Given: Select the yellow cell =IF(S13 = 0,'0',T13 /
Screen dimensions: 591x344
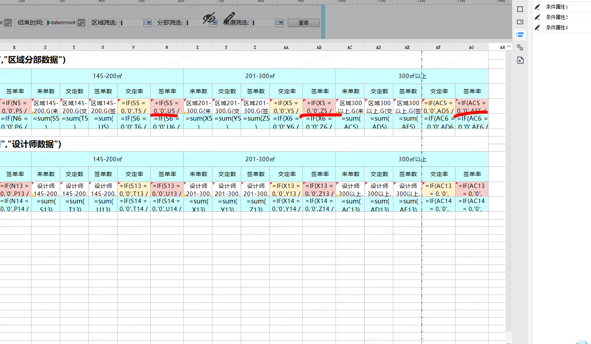Looking at the screenshot, I should click(134, 189).
